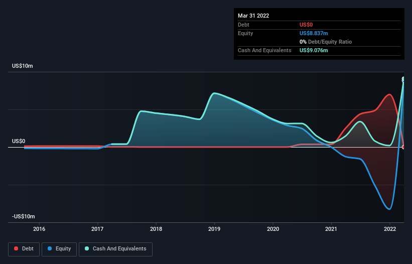
Task: Click the 2021 x-axis label
Action: coord(331,229)
